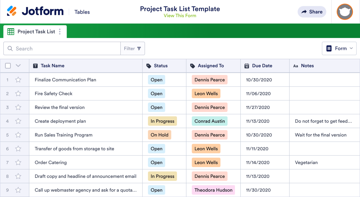Click the calendar icon beside Due Date
The width and height of the screenshot is (360, 197).
pyautogui.click(x=246, y=66)
